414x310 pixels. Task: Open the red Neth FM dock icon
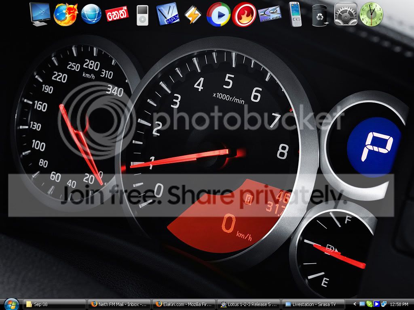point(117,14)
